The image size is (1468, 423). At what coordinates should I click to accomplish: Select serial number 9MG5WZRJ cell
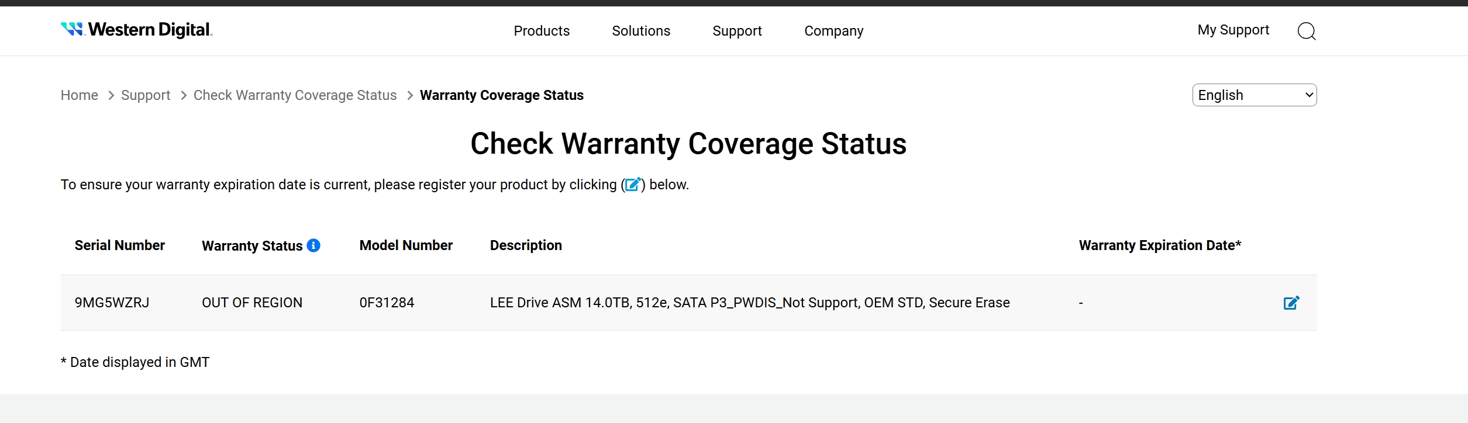tap(112, 303)
